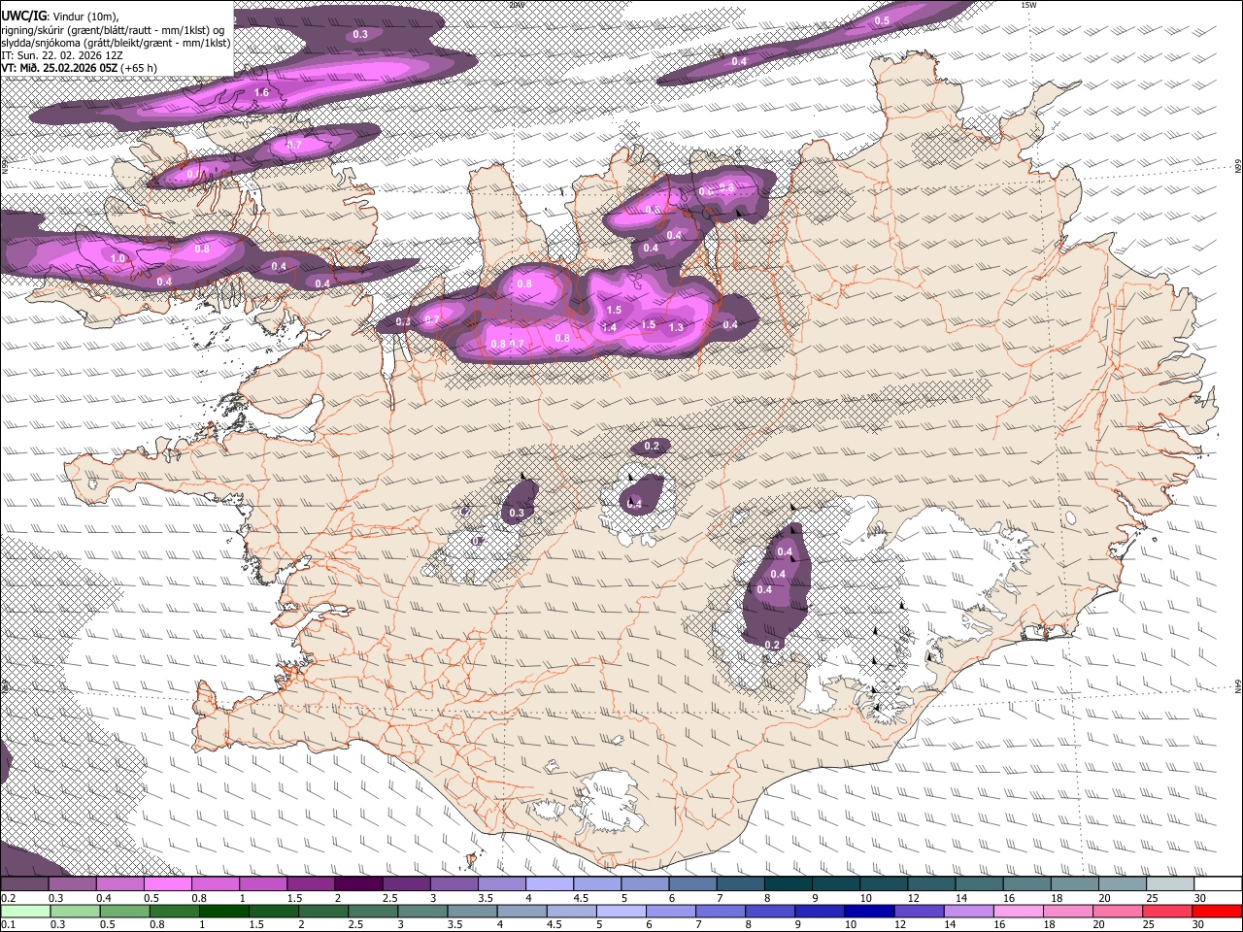Click the "1.6" precipitation value on the map
This screenshot has width=1243, height=932.
(261, 93)
